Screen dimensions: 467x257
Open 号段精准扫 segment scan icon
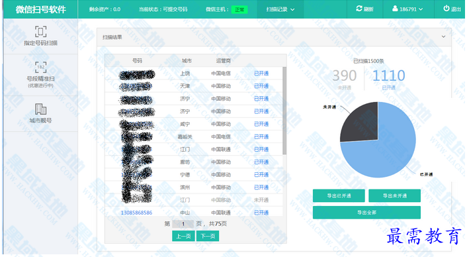pyautogui.click(x=40, y=68)
